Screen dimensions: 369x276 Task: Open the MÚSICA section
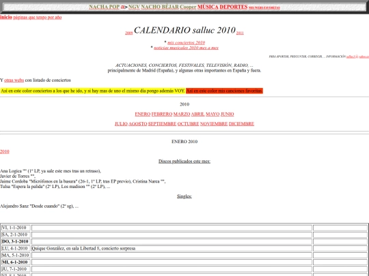pos(208,7)
